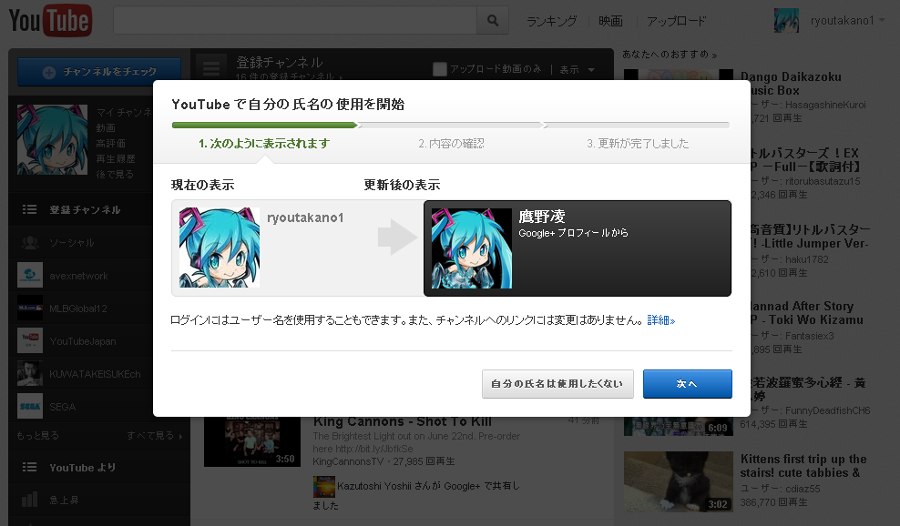Open the 詳細 link
This screenshot has height=526, width=900.
(660, 320)
